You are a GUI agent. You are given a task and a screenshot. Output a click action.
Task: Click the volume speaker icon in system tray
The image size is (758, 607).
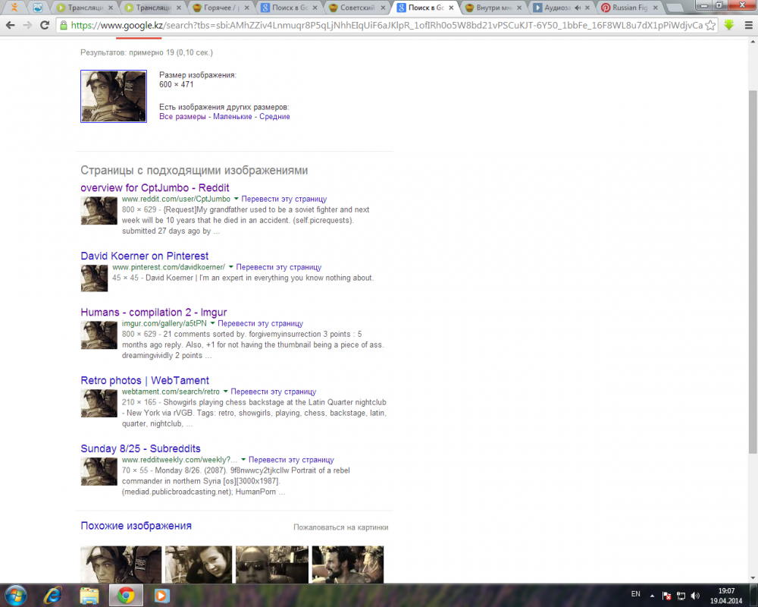click(695, 594)
